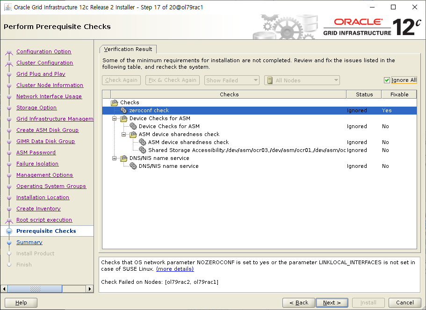The image size is (426, 310).
Task: Go to Operating System Groups step
Action: (x=51, y=186)
